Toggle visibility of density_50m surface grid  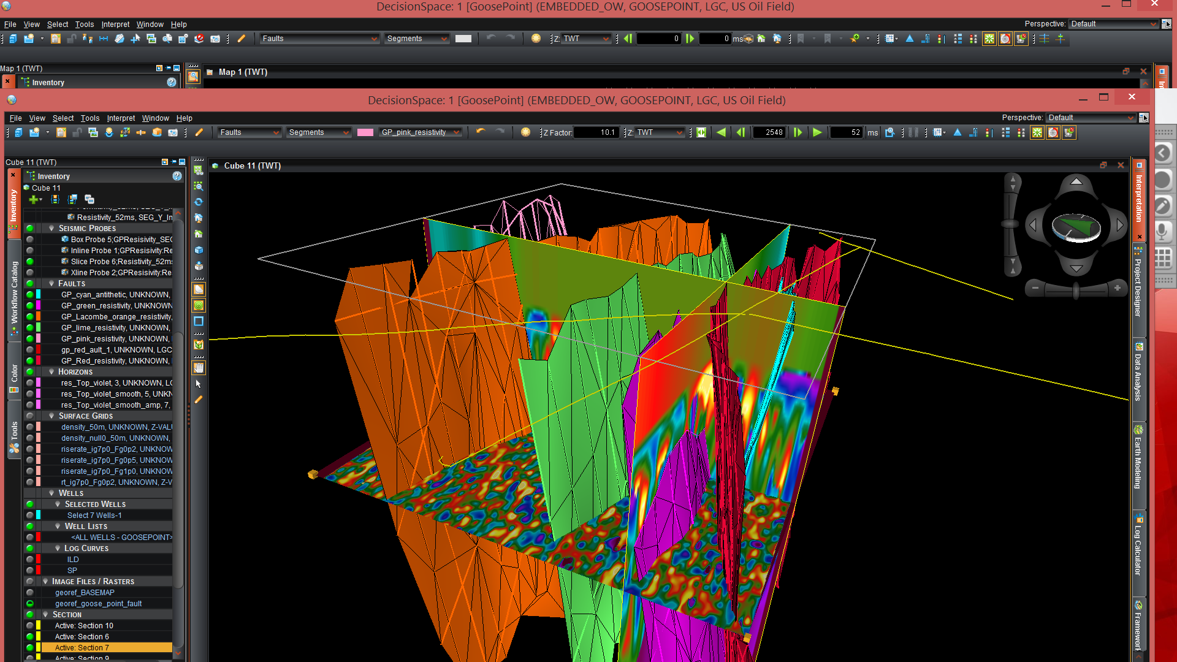point(29,427)
